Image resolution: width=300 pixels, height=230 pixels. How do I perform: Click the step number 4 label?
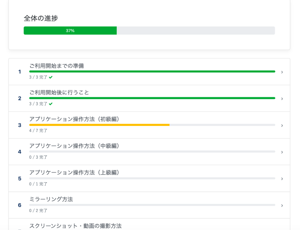tap(20, 152)
